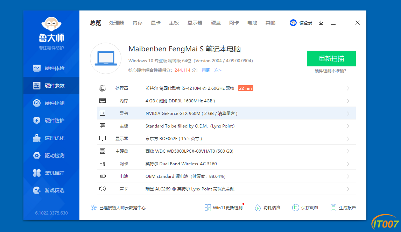Open 硬件体检 in the sidebar
This screenshot has width=401, height=232.
pos(51,68)
